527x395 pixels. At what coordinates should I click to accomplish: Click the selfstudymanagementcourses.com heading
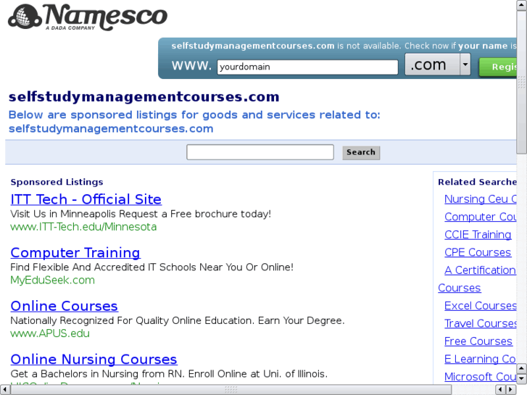144,97
